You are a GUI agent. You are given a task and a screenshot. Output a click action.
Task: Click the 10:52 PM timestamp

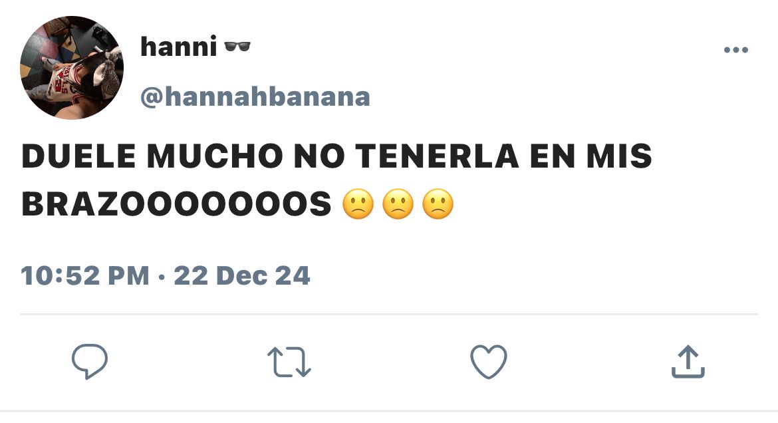pyautogui.click(x=85, y=275)
